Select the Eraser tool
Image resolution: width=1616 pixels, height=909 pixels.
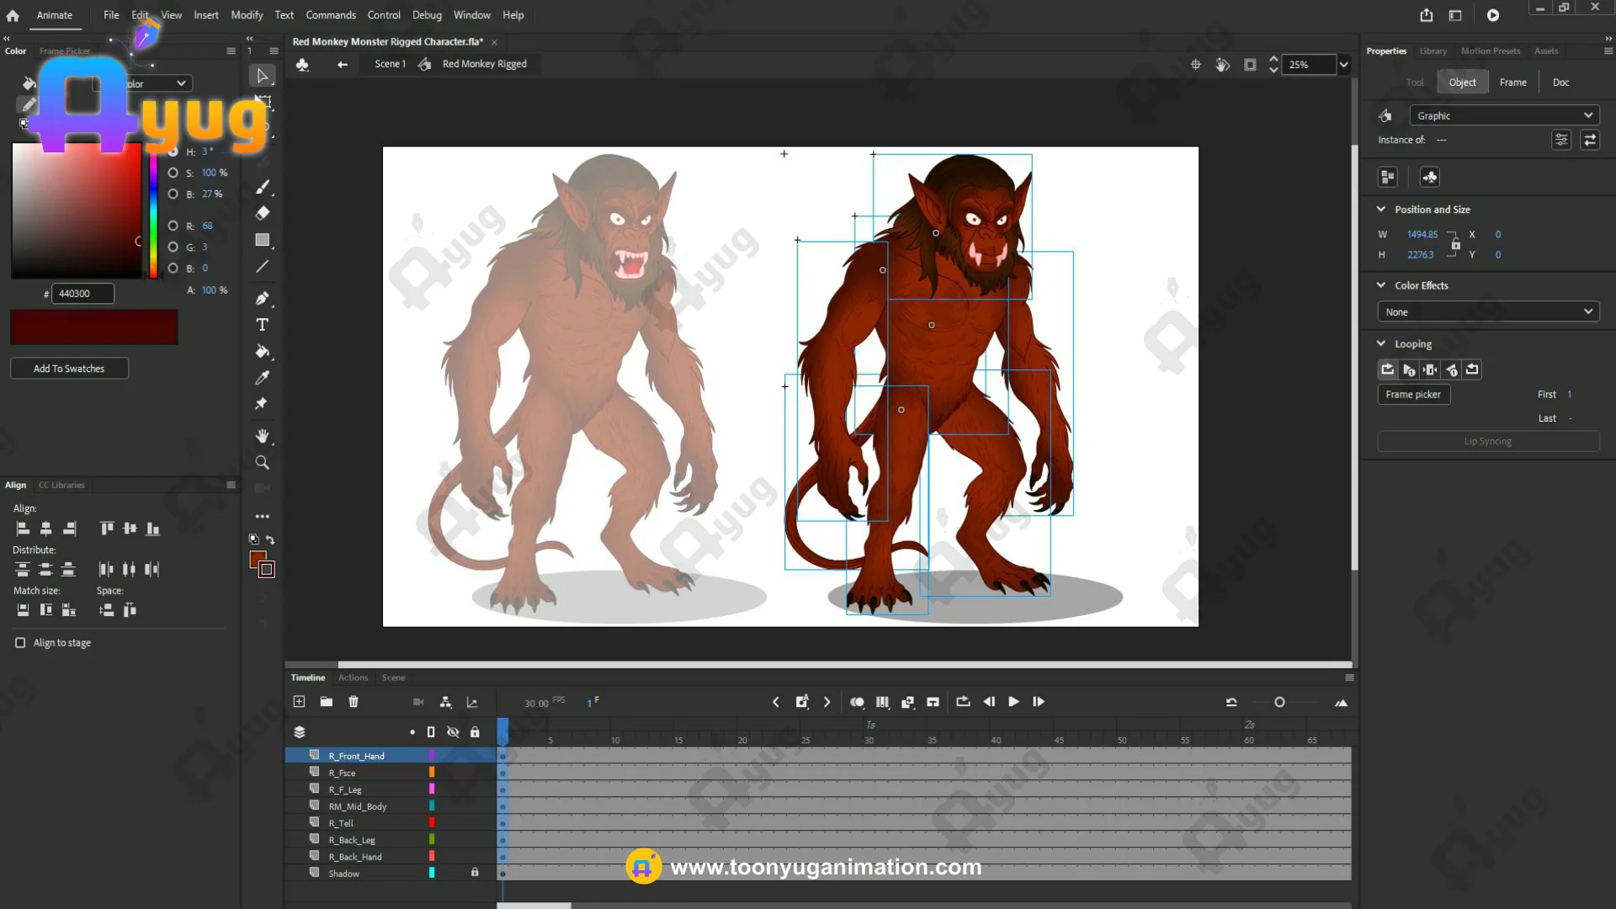tap(262, 214)
